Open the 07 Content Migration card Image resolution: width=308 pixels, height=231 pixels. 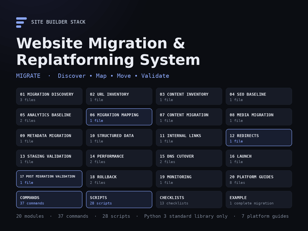(189, 117)
